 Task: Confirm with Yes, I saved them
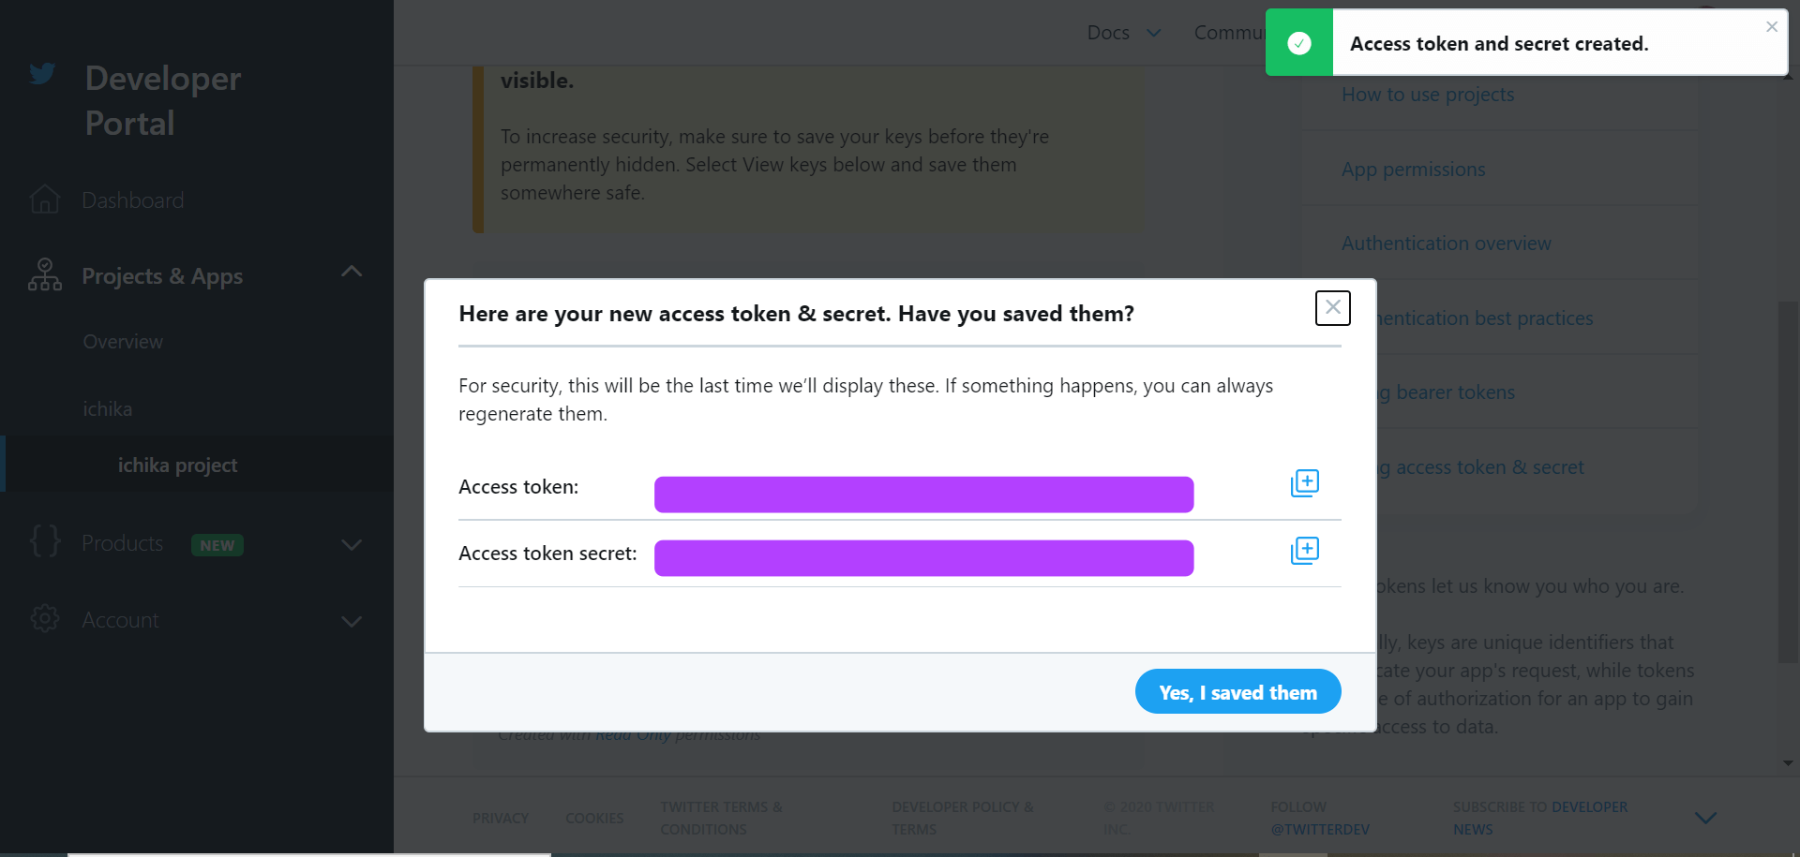[x=1237, y=692]
